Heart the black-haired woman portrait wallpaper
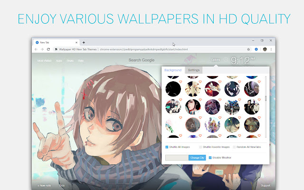 [x=200, y=100]
